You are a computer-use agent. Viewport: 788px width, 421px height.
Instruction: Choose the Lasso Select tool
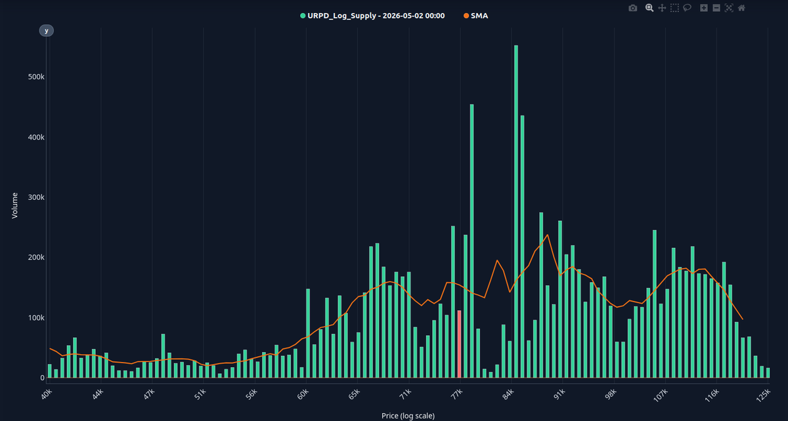pyautogui.click(x=687, y=8)
